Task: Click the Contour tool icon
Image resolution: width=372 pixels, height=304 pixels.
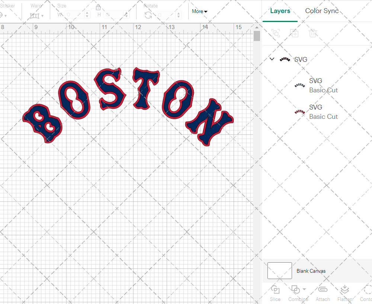Action: tap(368, 290)
